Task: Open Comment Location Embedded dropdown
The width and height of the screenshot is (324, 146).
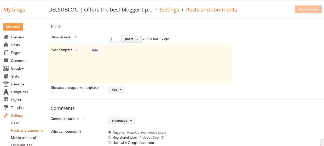Action: click(121, 121)
